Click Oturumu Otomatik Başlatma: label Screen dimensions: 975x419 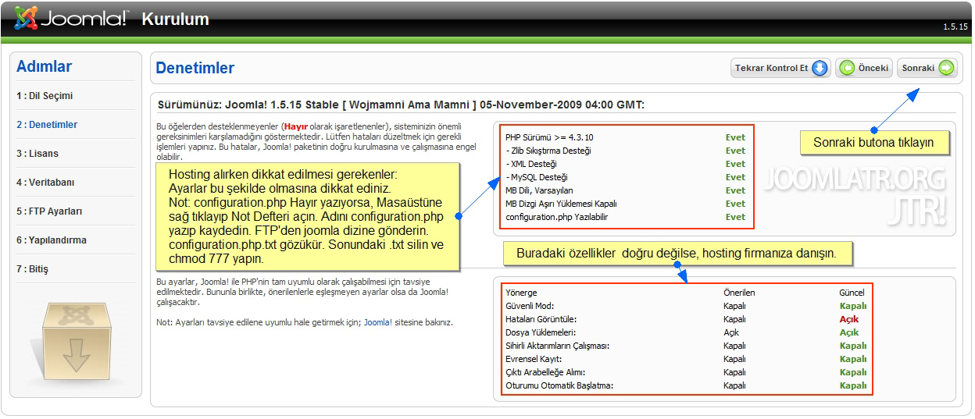[559, 385]
